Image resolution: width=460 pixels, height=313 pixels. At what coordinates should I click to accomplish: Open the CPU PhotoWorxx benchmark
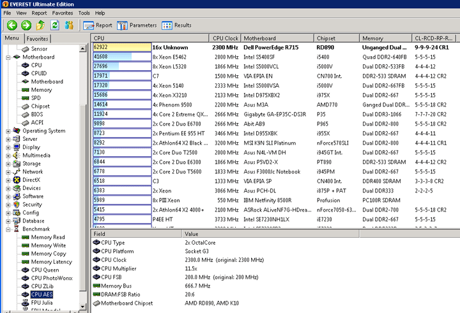(52, 279)
